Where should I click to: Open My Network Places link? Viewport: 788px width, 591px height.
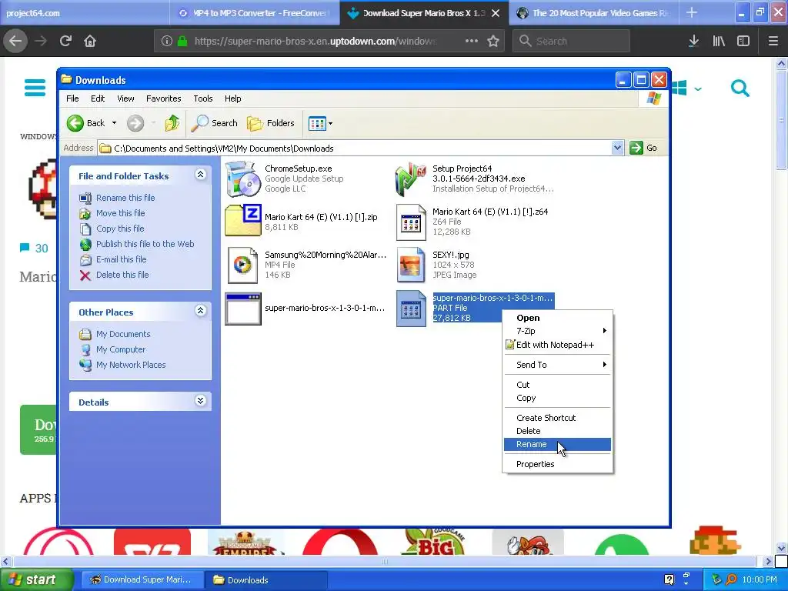coord(131,365)
